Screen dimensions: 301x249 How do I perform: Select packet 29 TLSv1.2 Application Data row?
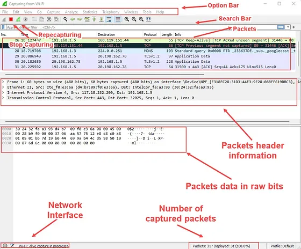tap(146, 56)
